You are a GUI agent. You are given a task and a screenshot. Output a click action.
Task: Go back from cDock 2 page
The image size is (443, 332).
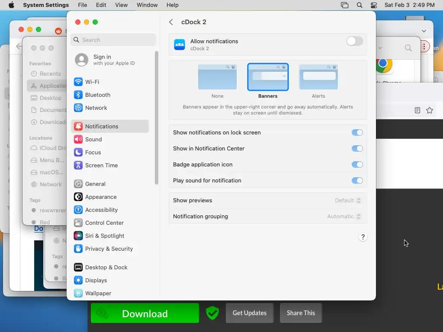click(x=171, y=22)
